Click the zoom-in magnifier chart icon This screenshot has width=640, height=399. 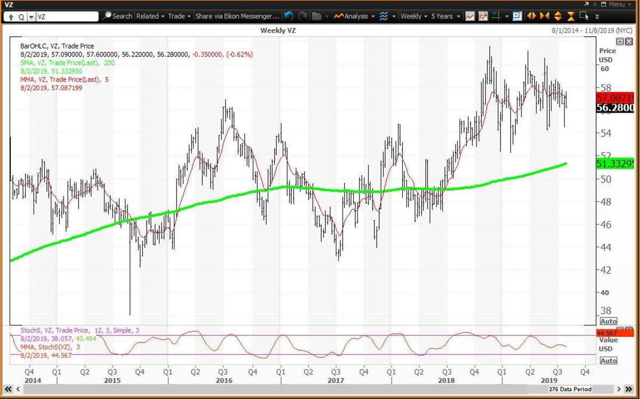click(x=517, y=16)
